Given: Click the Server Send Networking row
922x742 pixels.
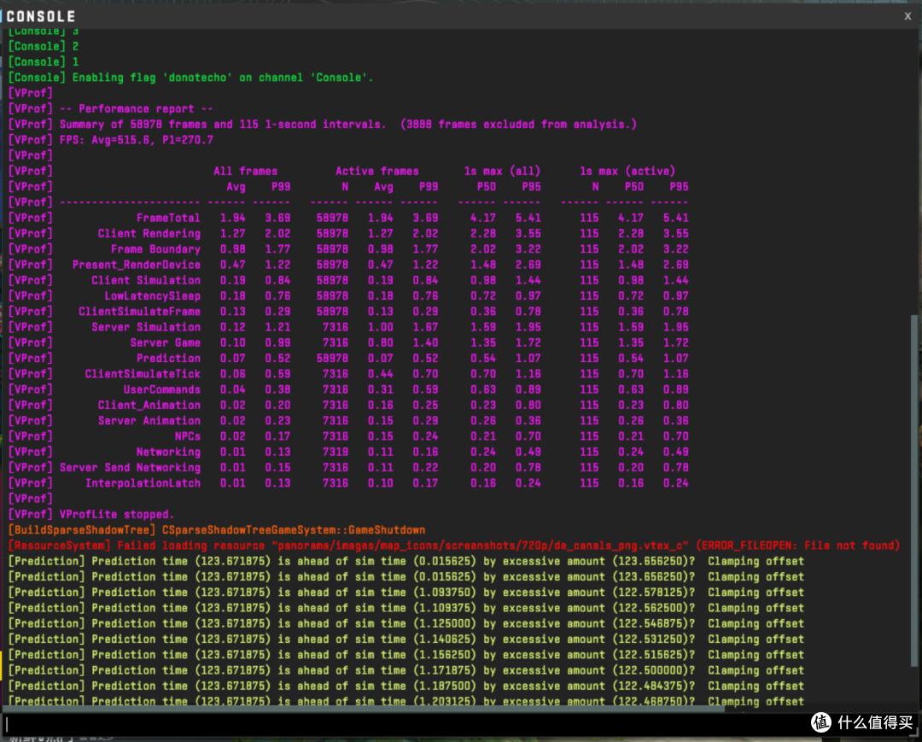Looking at the screenshot, I should 348,467.
